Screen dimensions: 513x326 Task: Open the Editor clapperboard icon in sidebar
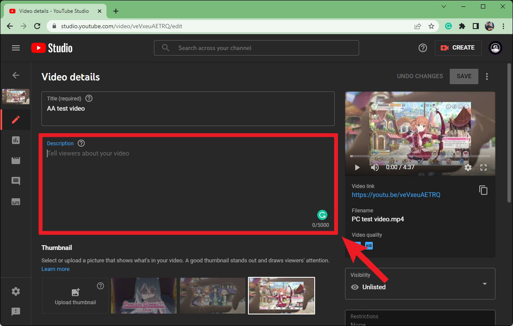16,161
